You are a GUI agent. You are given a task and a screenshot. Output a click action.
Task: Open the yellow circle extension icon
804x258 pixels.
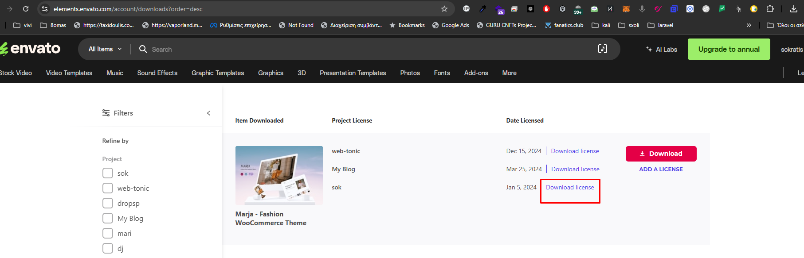pyautogui.click(x=754, y=9)
